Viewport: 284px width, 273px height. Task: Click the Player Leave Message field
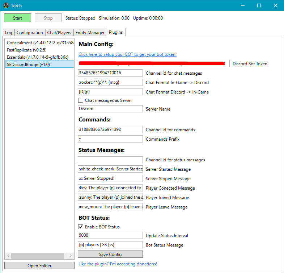[110, 207]
